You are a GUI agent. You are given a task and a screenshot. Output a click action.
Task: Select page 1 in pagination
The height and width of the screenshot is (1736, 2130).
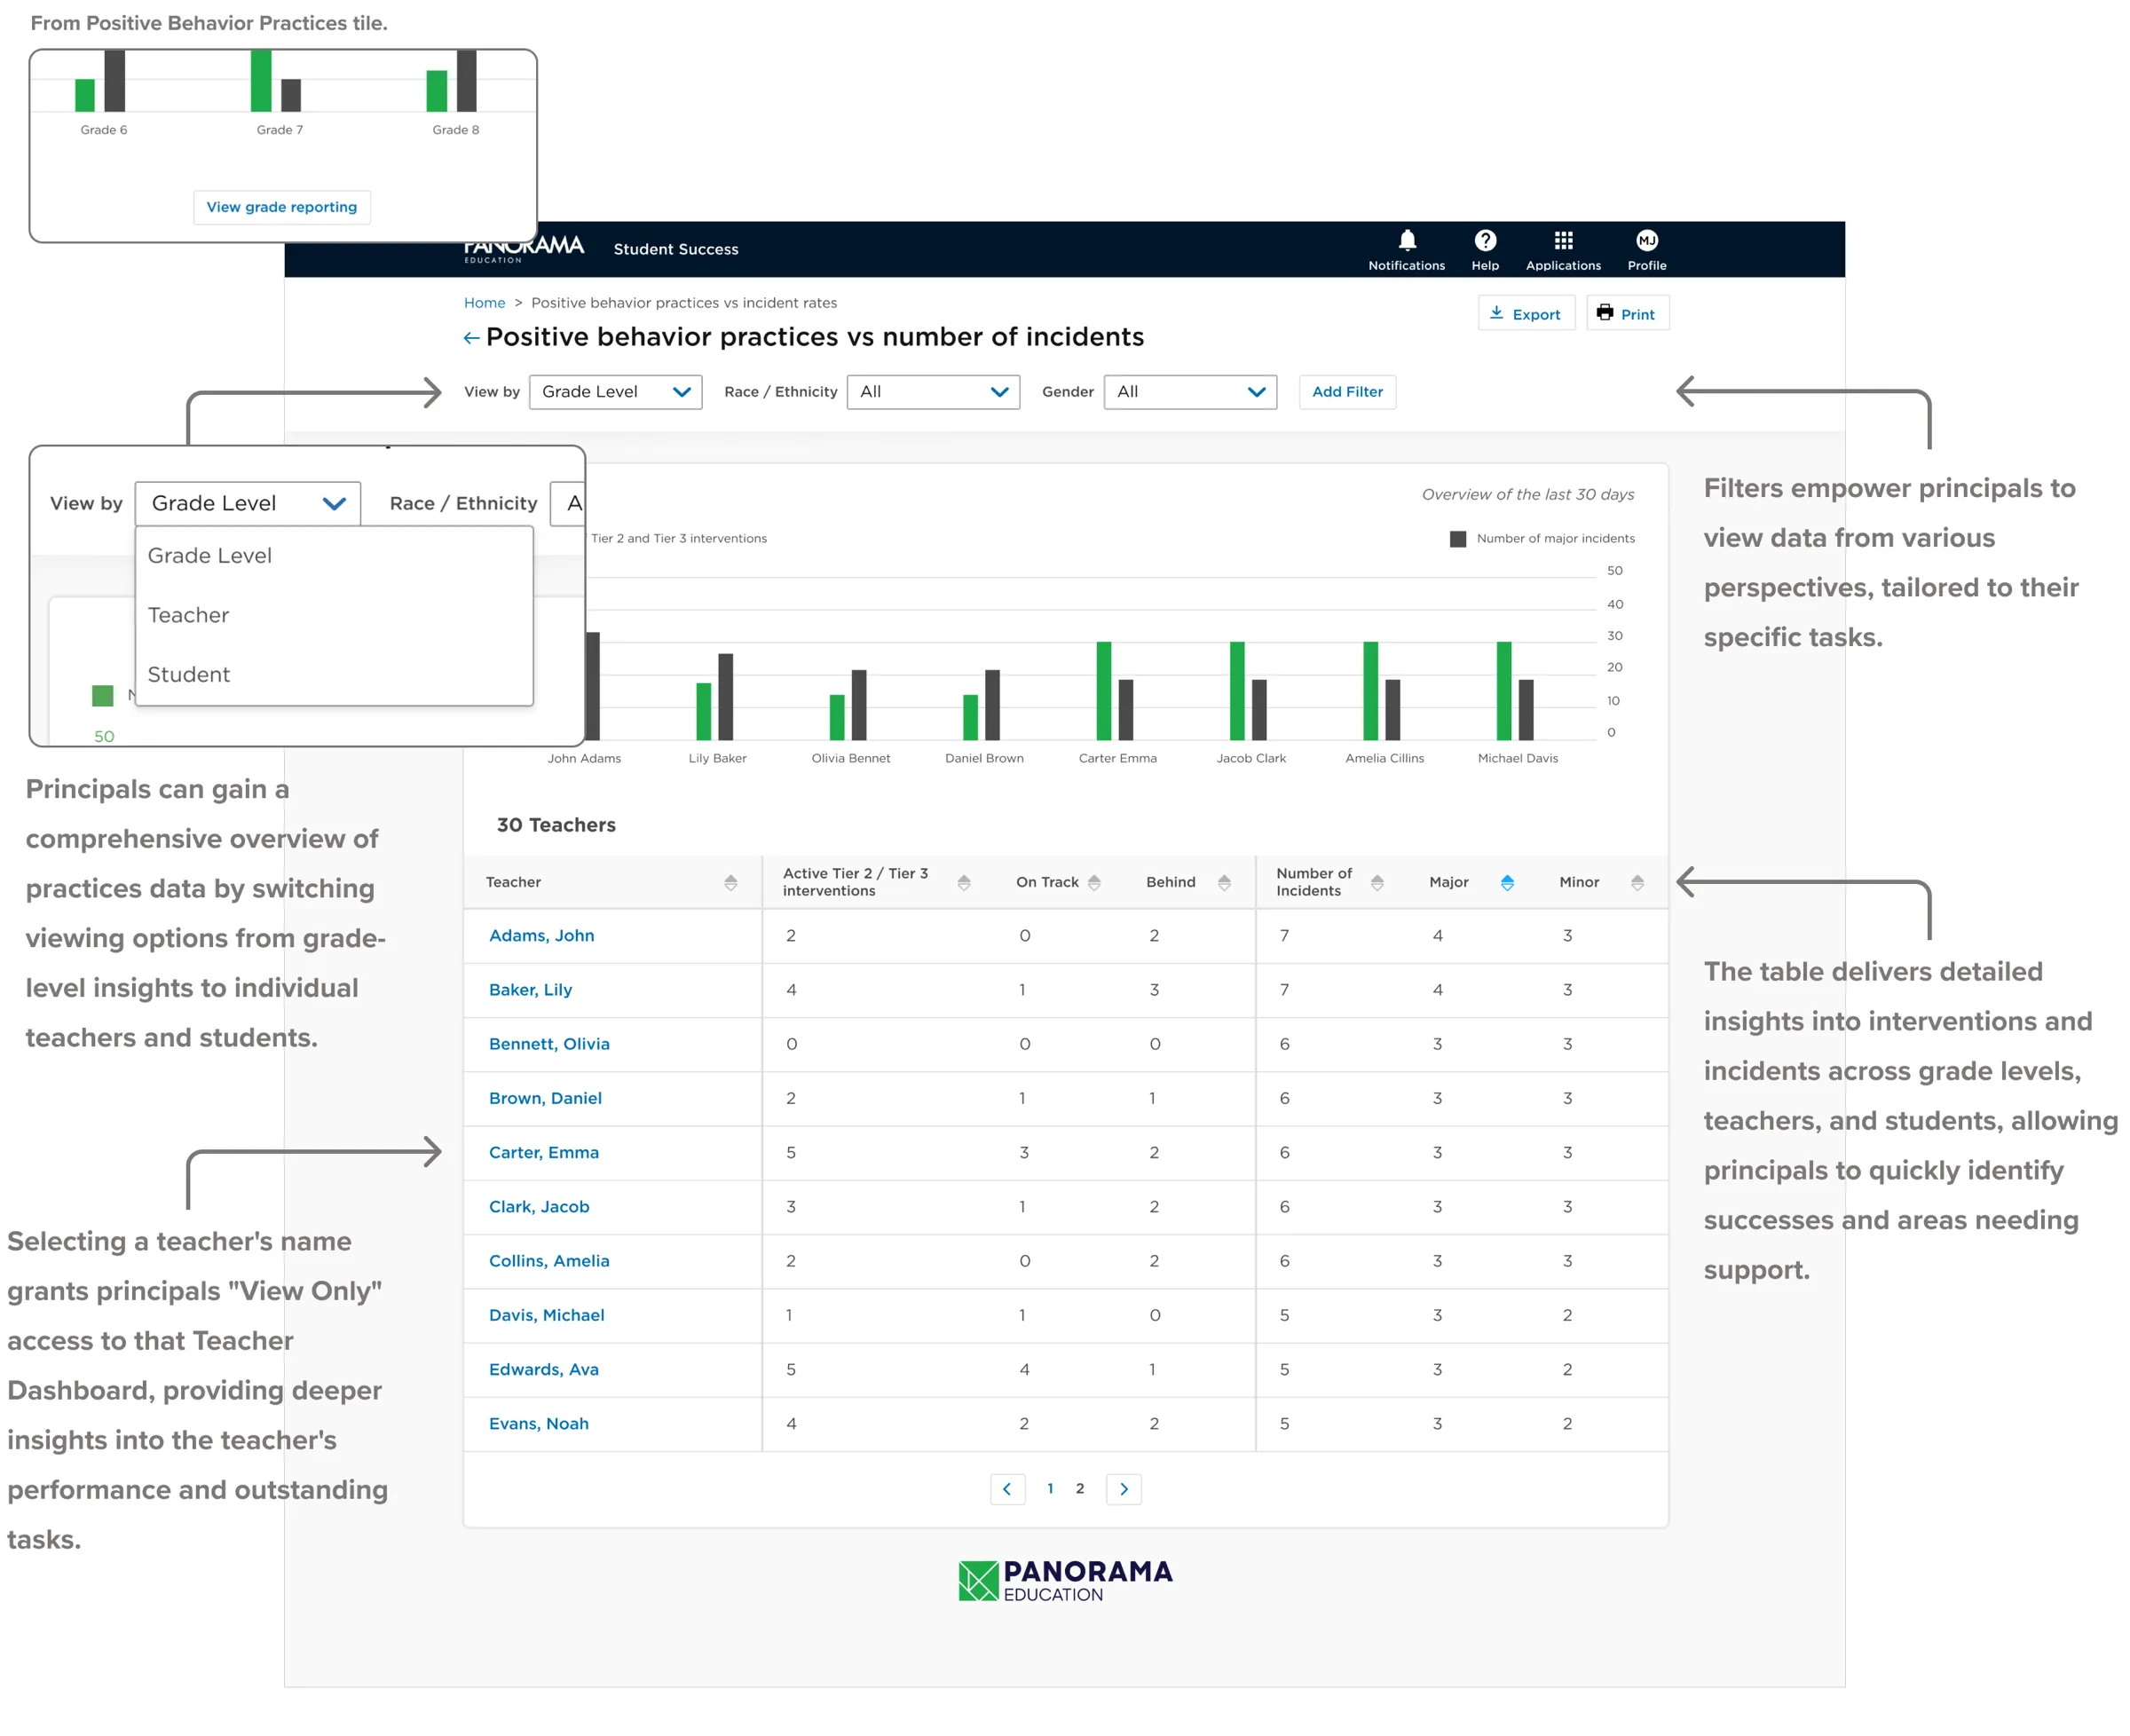(1049, 1489)
